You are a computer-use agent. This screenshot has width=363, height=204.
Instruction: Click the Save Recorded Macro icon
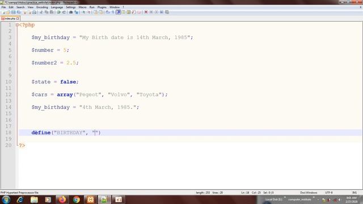pos(167,12)
